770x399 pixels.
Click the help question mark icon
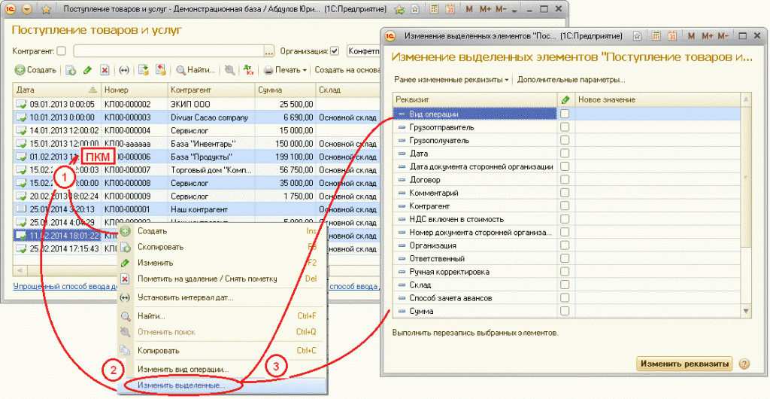click(x=744, y=364)
